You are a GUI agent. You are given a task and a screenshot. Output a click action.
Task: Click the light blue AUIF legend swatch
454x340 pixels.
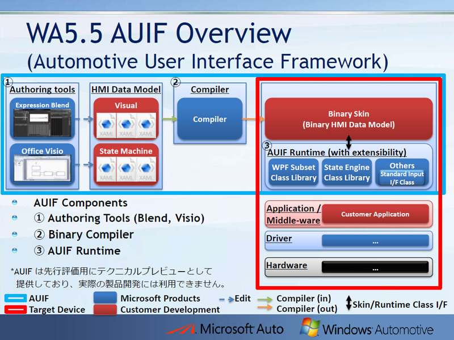coord(16,298)
